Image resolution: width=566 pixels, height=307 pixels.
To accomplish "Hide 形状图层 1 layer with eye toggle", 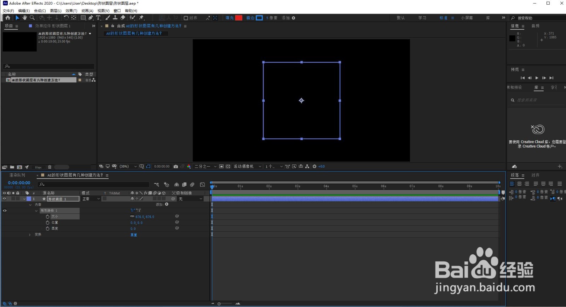I will click(5, 199).
